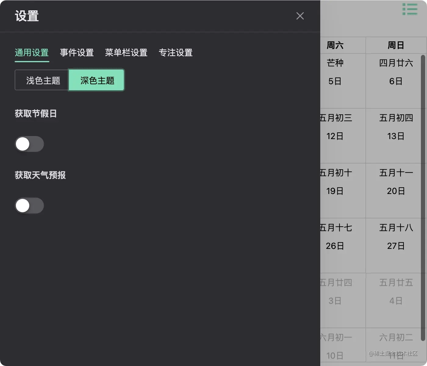The width and height of the screenshot is (427, 366).
Task: Click the 五月十八 27日 date cell
Action: pyautogui.click(x=396, y=246)
